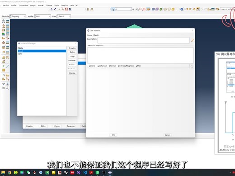Image resolution: width=235 pixels, height=176 pixels.
Task: Select the Pan View tool
Action: [52, 9]
